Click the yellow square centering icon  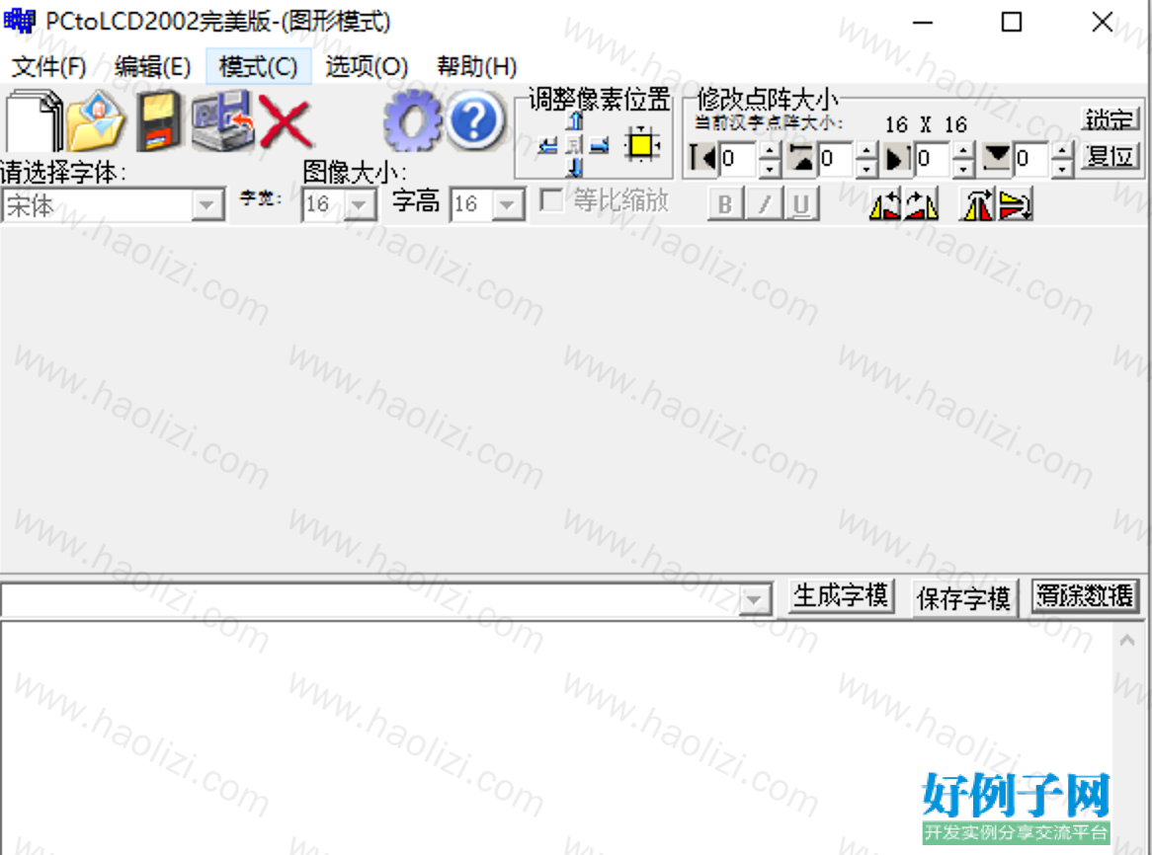641,144
